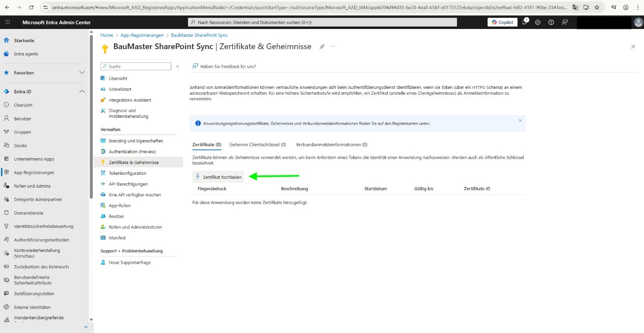Switch to Verbundanmeldeinformationen tab
644x333 pixels.
(331, 144)
